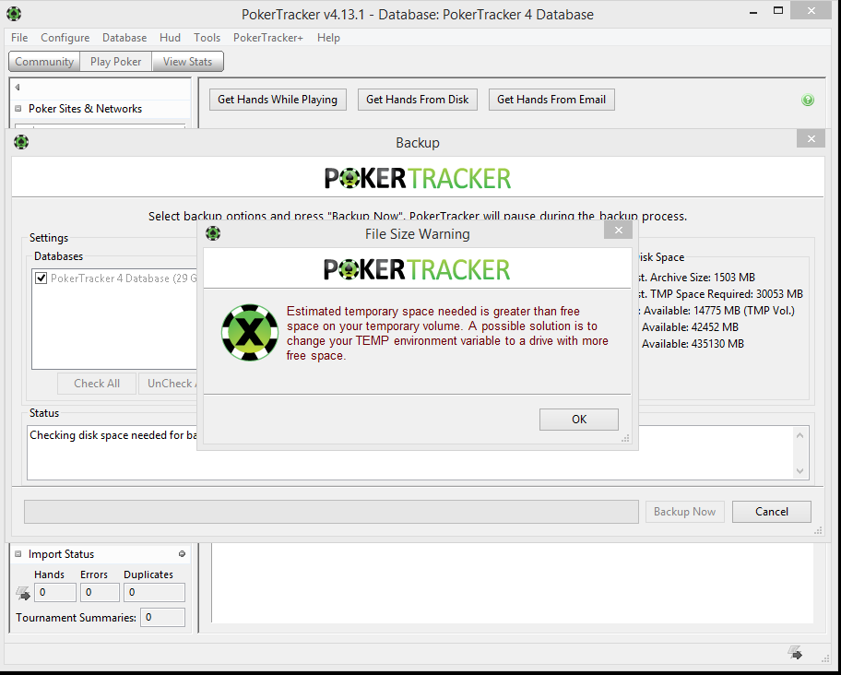Viewport: 841px width, 675px height.
Task: Close the Backup dialog window
Action: pos(811,139)
